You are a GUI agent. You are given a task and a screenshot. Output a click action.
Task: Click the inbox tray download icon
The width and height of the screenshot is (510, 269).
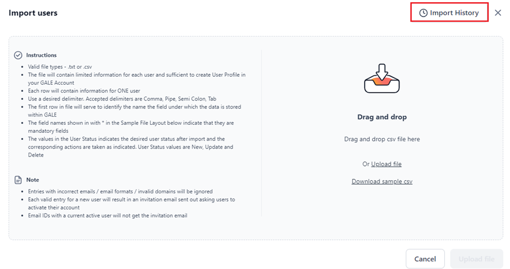382,78
